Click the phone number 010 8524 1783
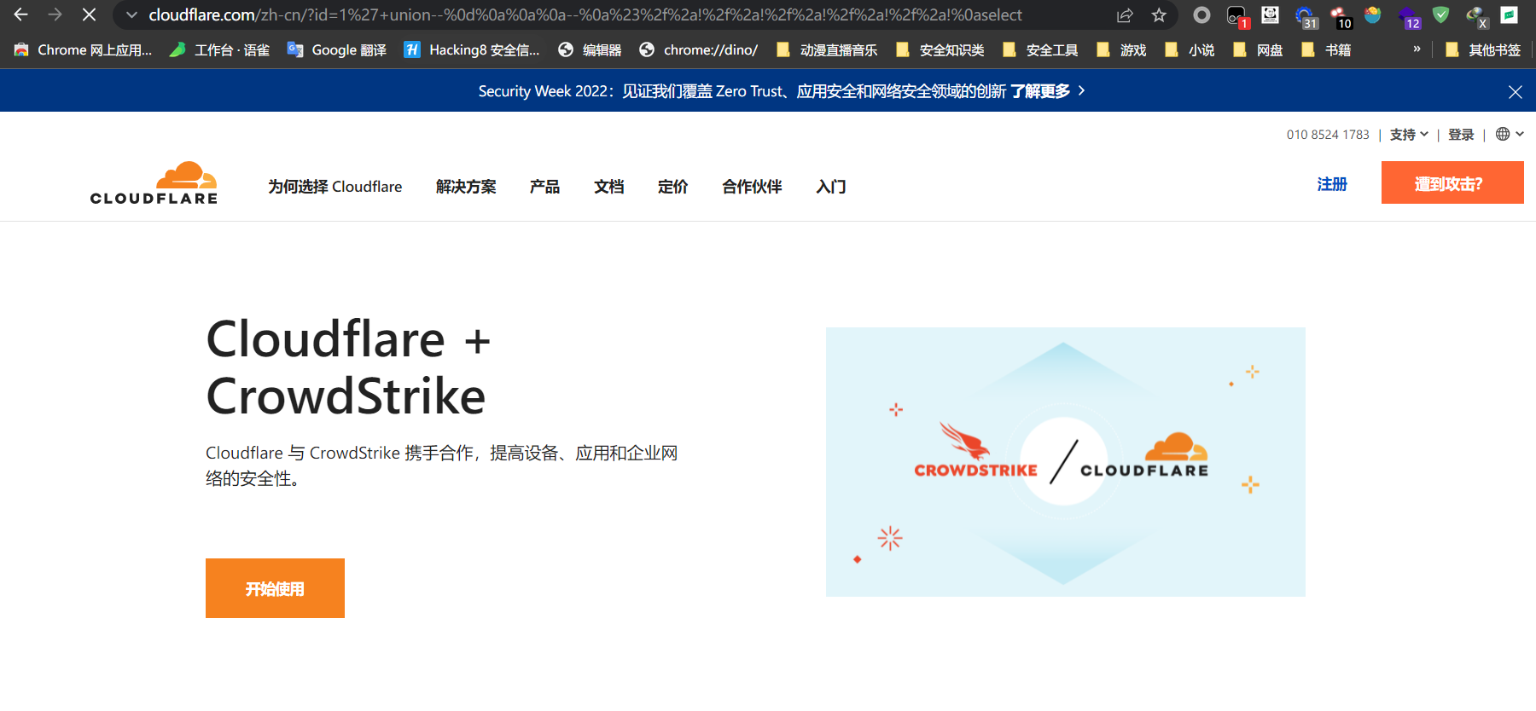Viewport: 1536px width, 711px height. pyautogui.click(x=1328, y=135)
